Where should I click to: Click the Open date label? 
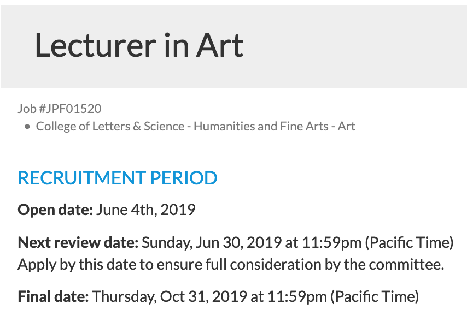click(55, 210)
